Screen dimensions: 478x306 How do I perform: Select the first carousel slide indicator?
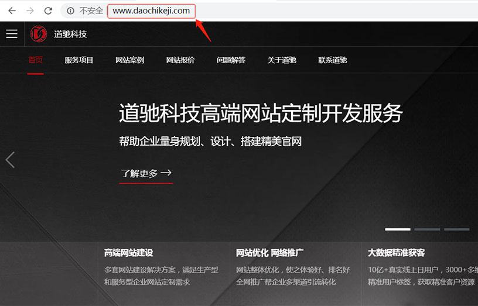398,229
